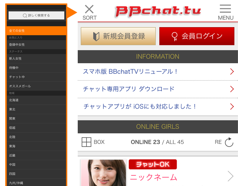Filter by 北海道 region
This screenshot has width=238, height=186.
point(36,100)
